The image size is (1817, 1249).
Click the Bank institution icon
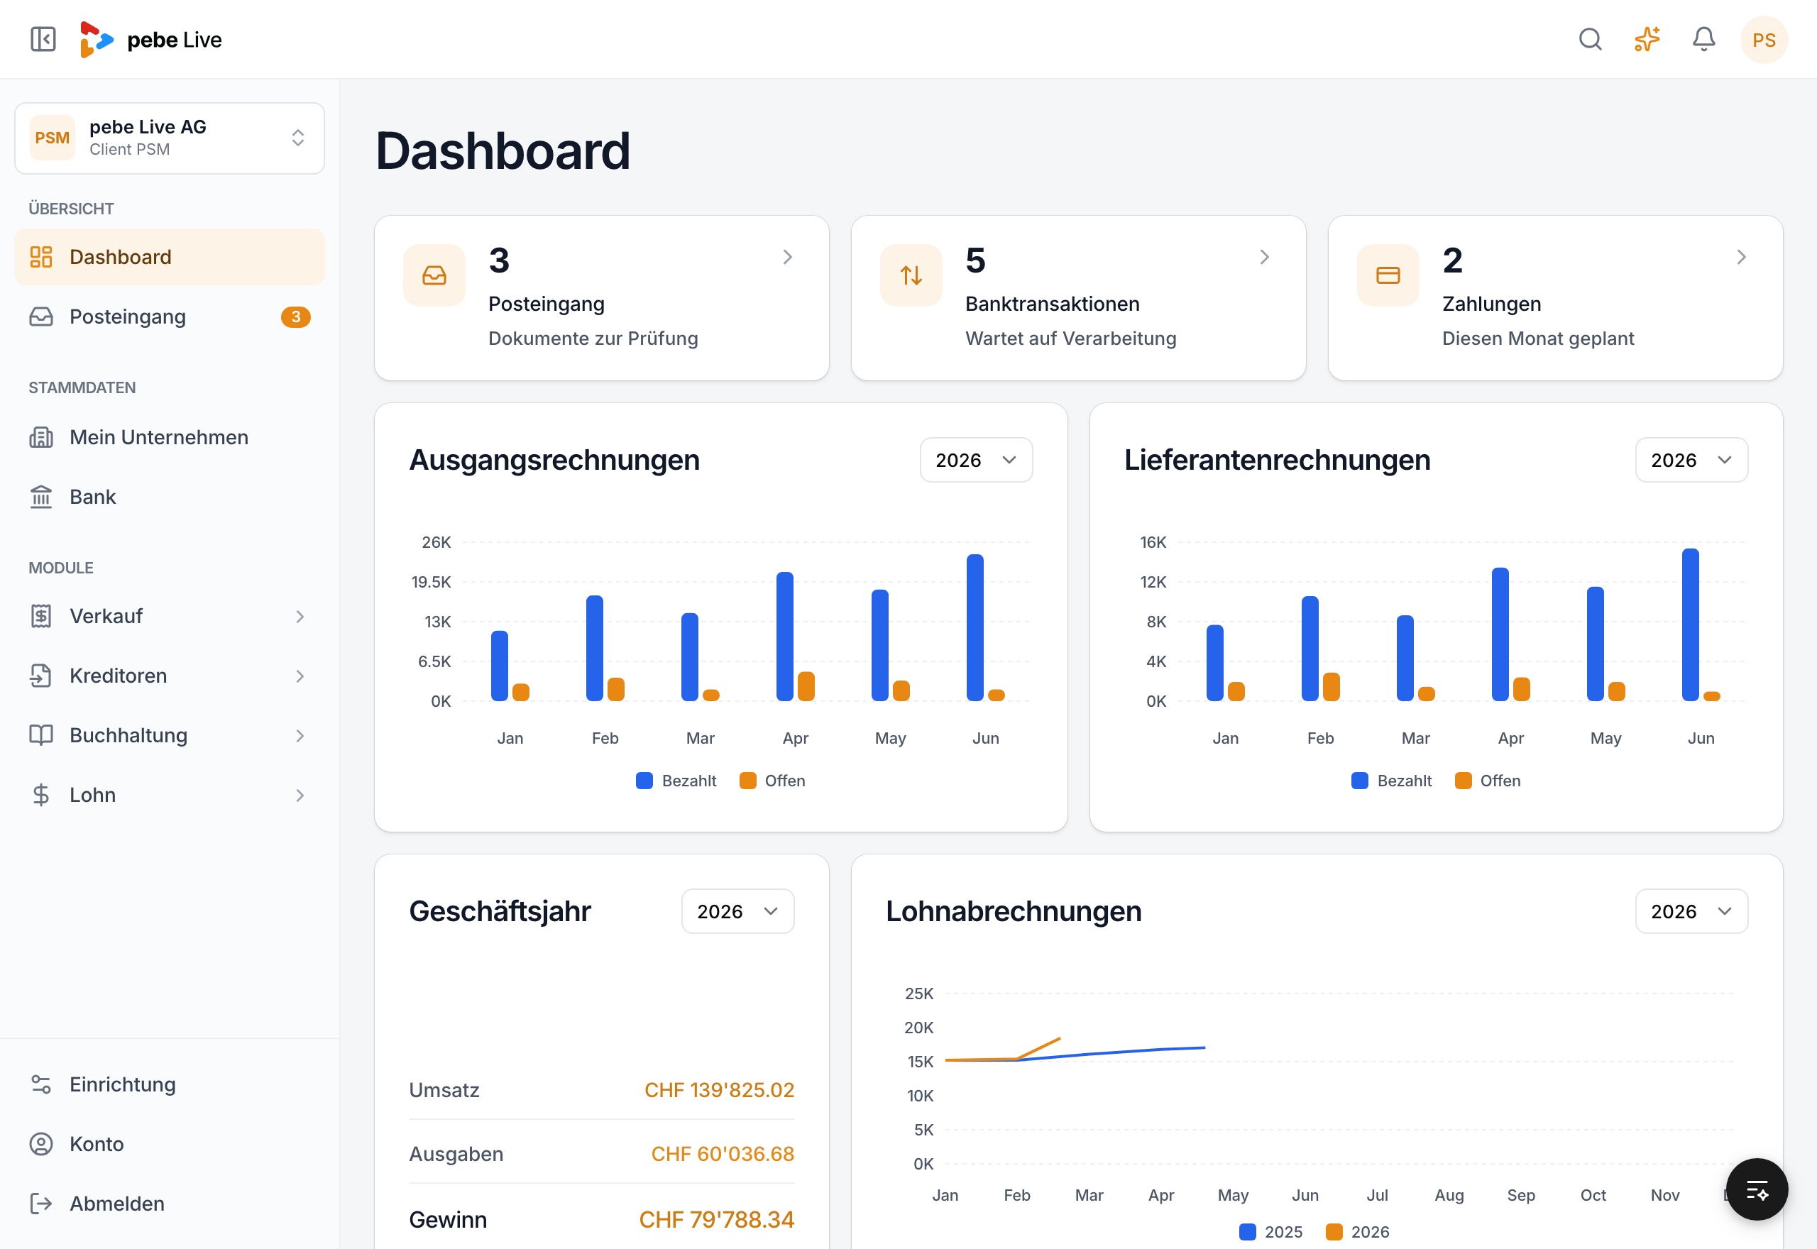click(40, 496)
